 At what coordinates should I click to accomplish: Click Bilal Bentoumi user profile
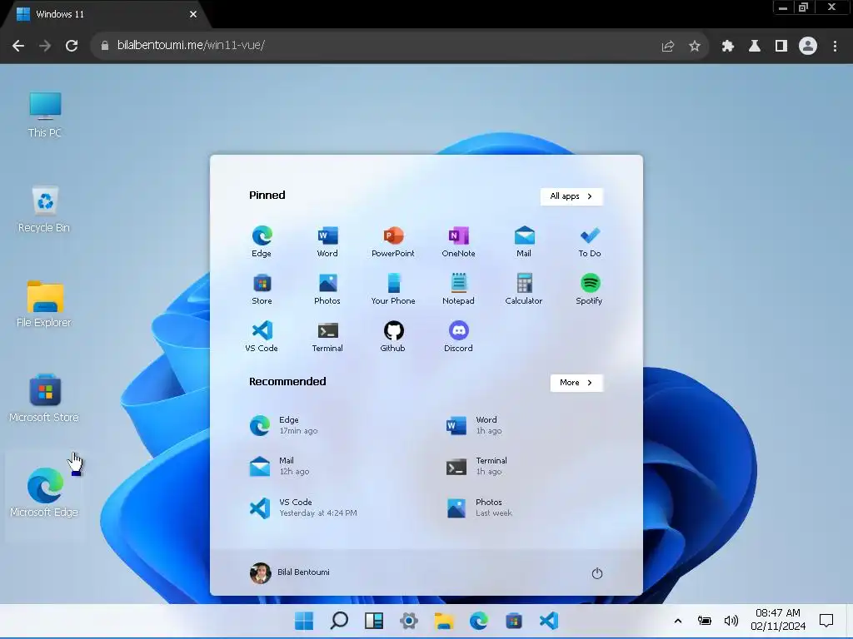(290, 572)
